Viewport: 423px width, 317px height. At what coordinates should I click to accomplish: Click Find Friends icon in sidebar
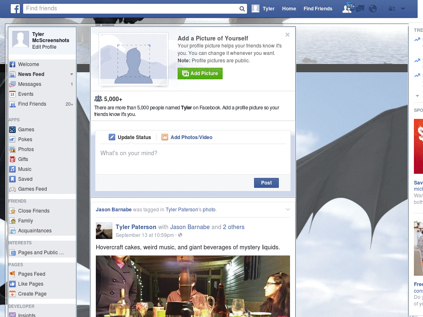(x=12, y=104)
